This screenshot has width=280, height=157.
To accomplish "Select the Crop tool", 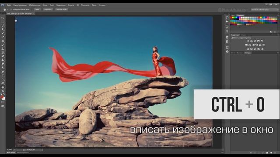I will click(3, 33).
